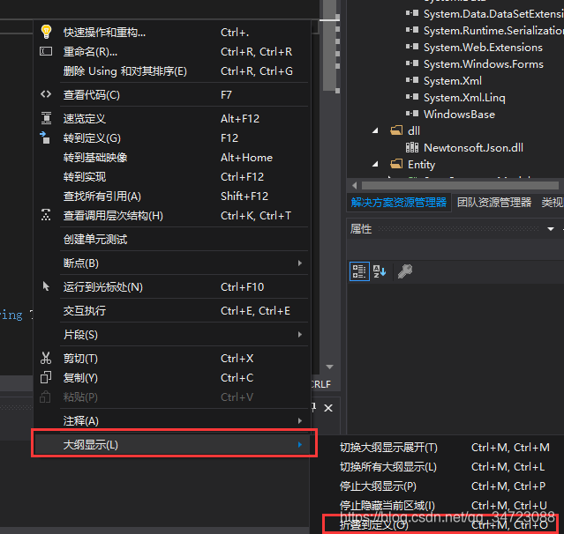Click the Solution Explorer horizontal scroll left arrow

point(354,186)
